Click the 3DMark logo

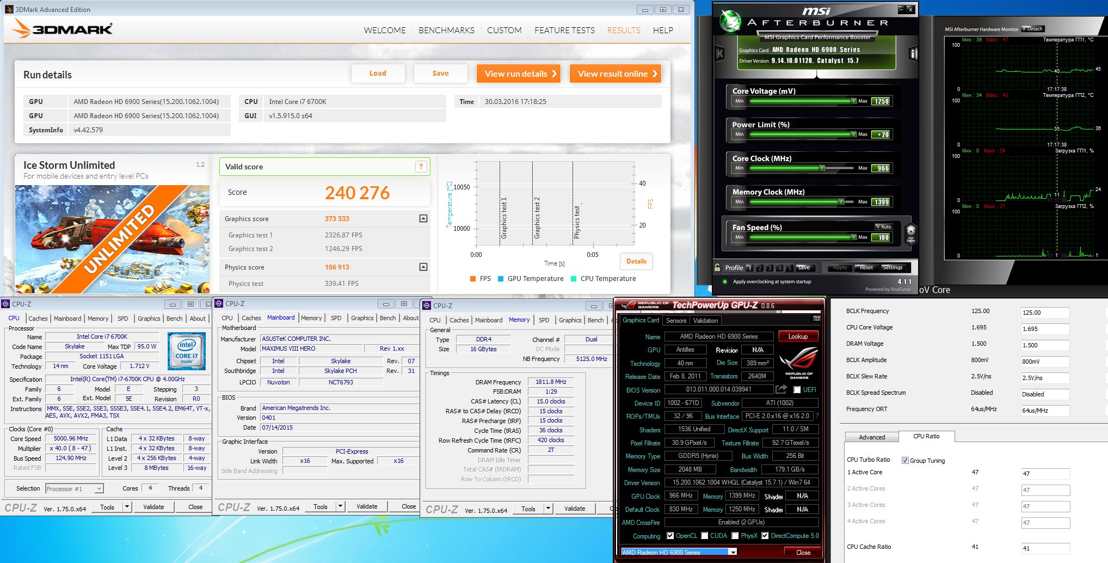[63, 28]
